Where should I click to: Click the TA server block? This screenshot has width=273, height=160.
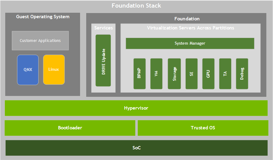point(225,74)
